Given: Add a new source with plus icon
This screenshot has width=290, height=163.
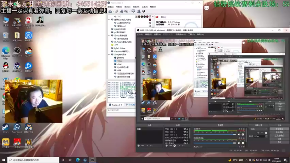Looking at the screenshot, I should click(x=167, y=146).
